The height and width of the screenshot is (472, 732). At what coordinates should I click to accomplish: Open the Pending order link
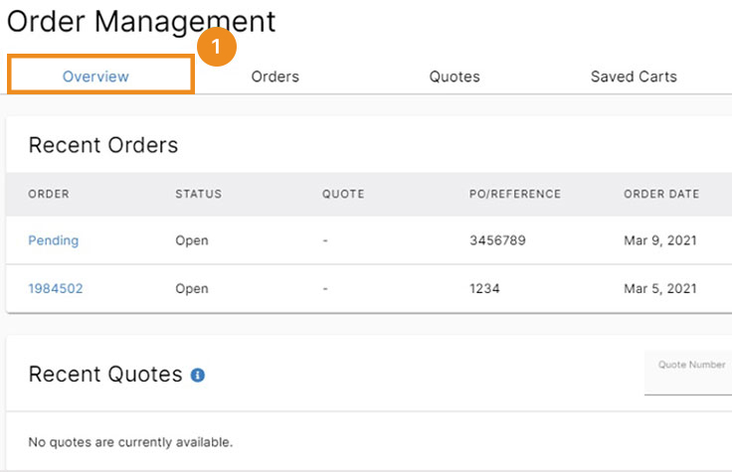pos(54,240)
